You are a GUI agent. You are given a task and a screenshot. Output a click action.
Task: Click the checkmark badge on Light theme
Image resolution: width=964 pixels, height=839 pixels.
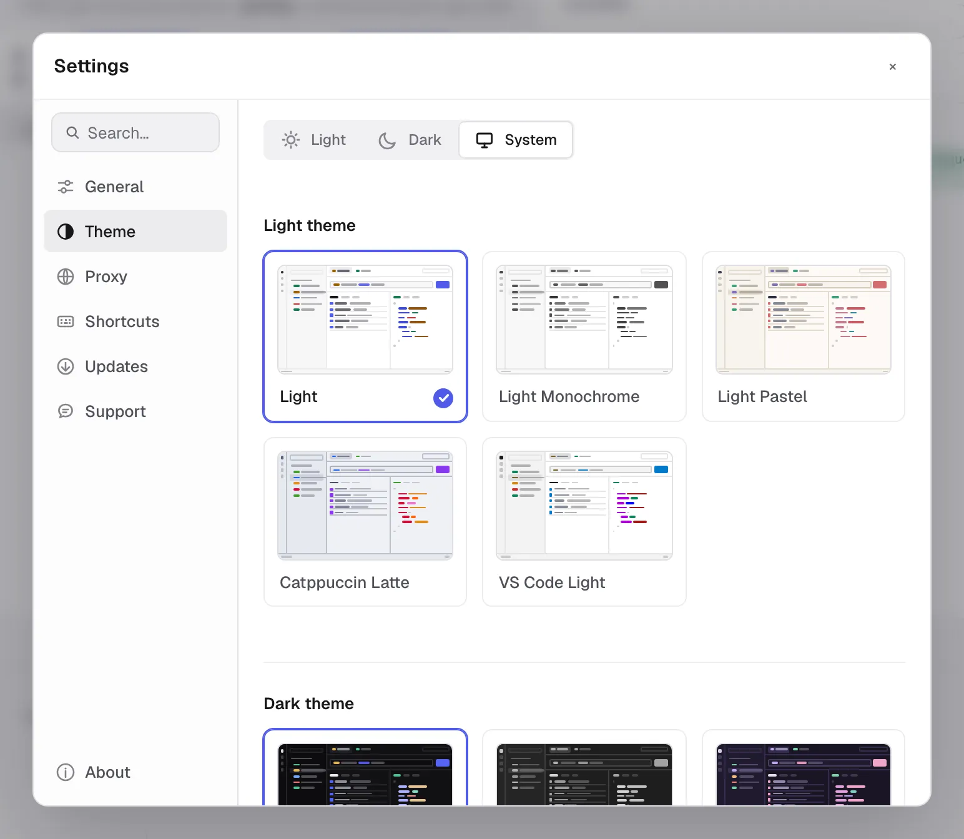point(443,398)
